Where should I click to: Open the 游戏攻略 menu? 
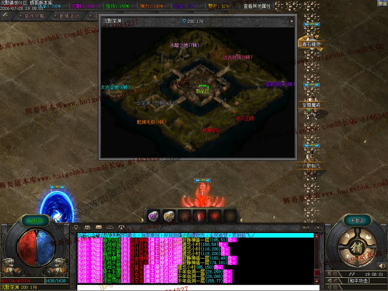[32, 16]
